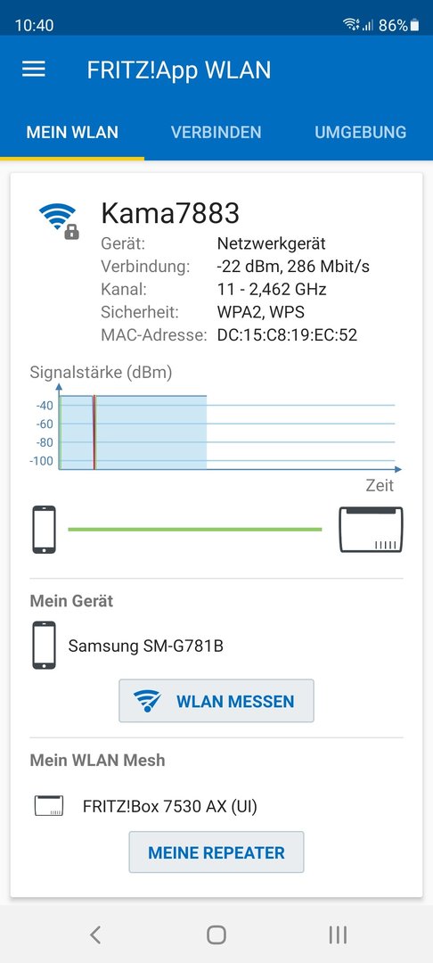The image size is (433, 963).
Task: Tap the phone icon beside Samsung SM-G781B
Action: (x=45, y=645)
